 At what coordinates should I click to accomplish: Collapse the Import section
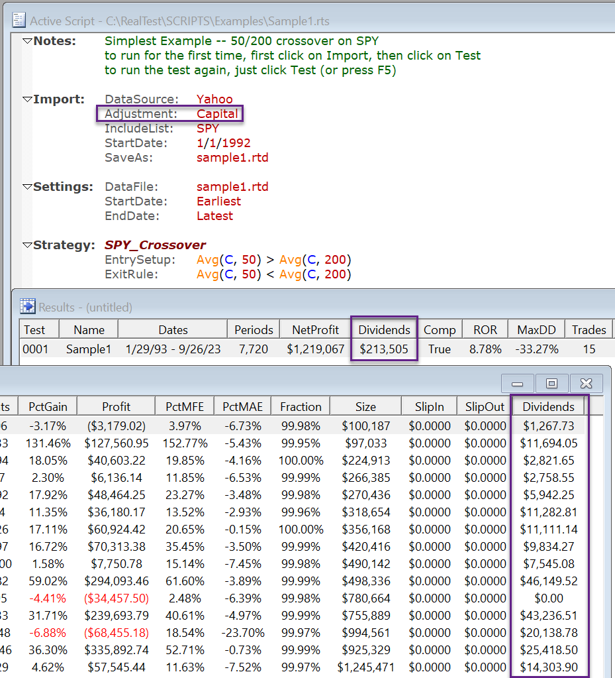click(27, 99)
